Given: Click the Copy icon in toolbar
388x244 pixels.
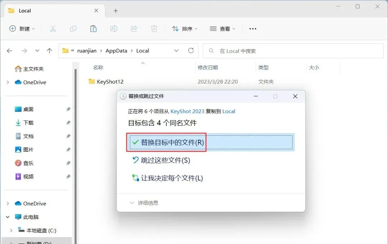Looking at the screenshot, I should pos(73,29).
